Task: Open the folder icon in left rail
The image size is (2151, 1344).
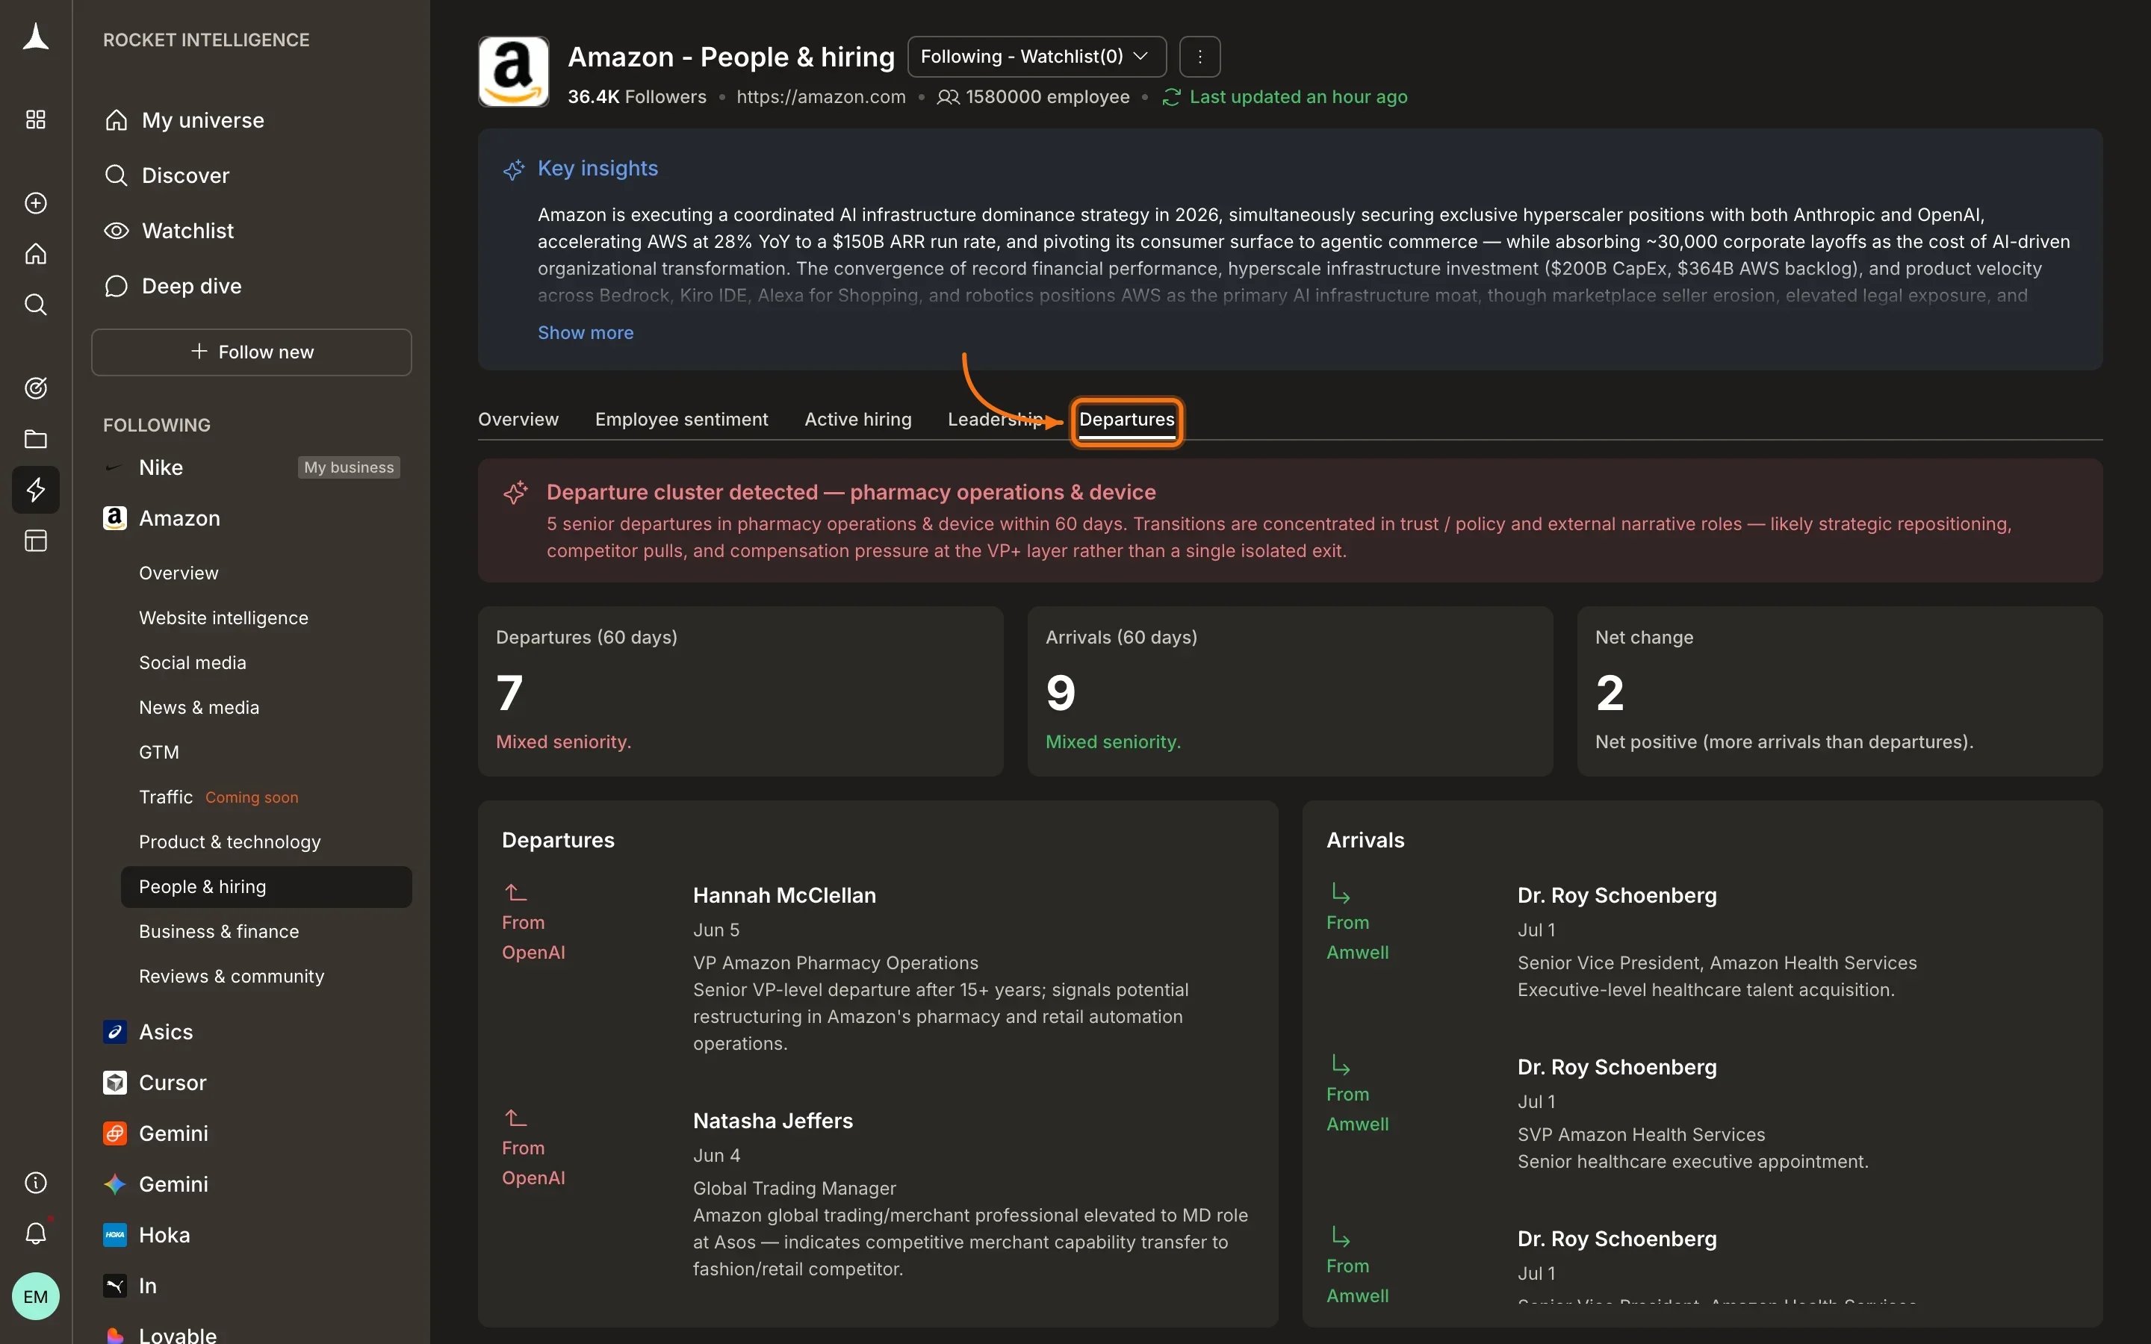Action: tap(36, 439)
